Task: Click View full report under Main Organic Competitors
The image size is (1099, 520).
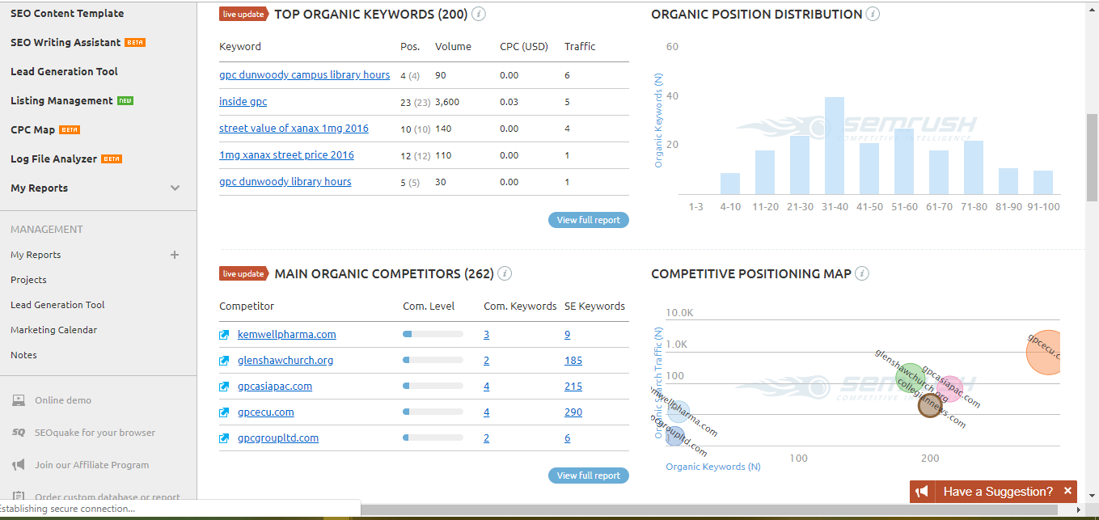Action: (588, 475)
